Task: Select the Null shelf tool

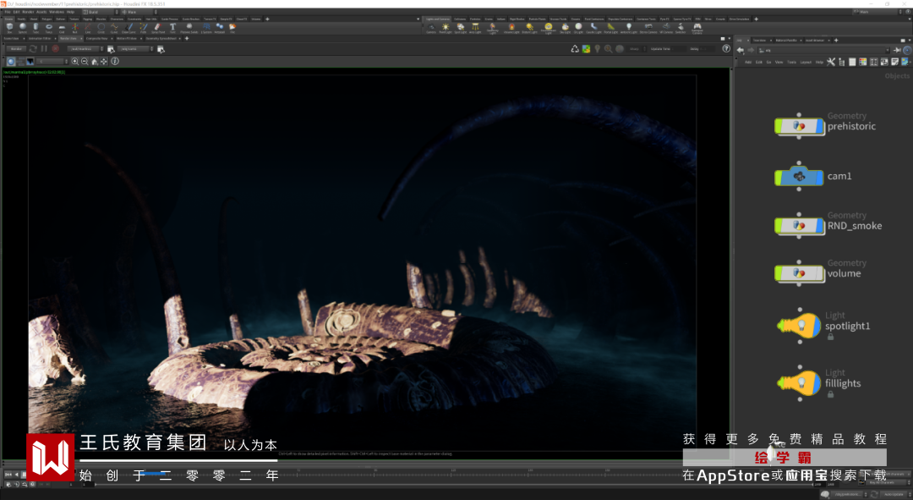Action: (75, 27)
